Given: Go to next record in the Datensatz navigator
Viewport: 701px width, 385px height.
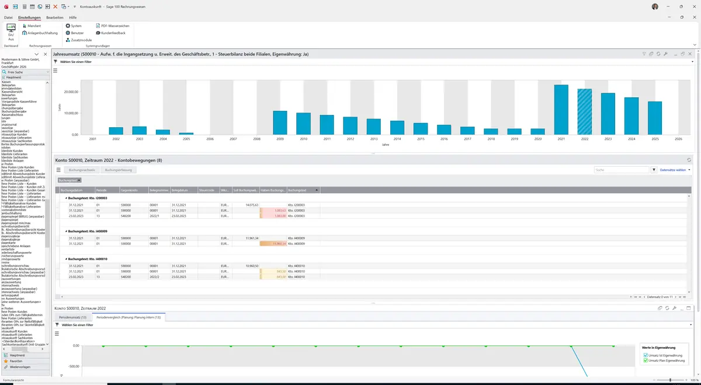Looking at the screenshot, I should click(x=677, y=297).
